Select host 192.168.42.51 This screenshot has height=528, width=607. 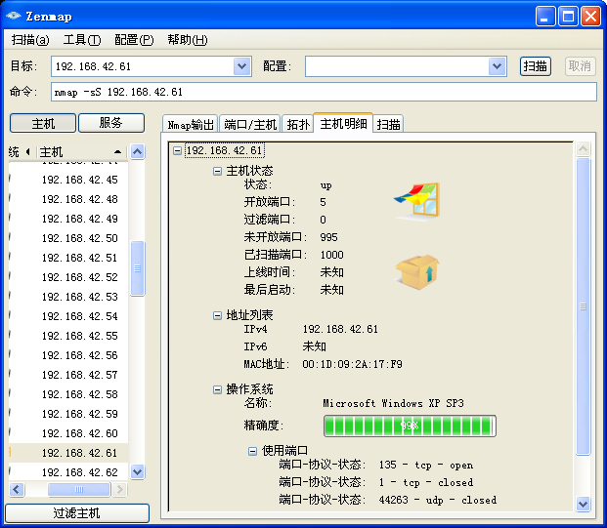pyautogui.click(x=80, y=258)
